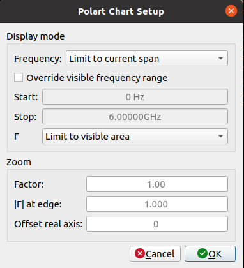The height and width of the screenshot is (268, 244).
Task: Click the 'Override visible frequency range' label text
Action: [x=97, y=78]
